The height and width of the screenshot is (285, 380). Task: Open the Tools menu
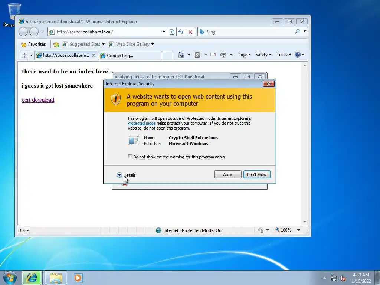pyautogui.click(x=284, y=55)
